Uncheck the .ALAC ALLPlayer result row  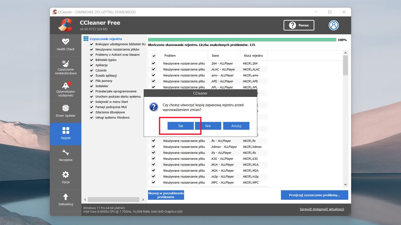(x=153, y=69)
